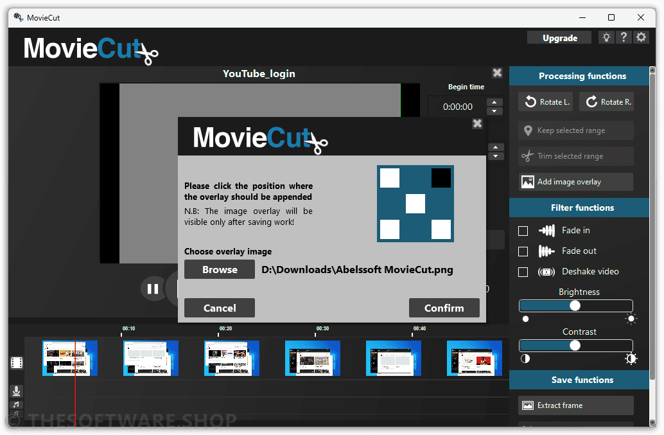664x435 pixels.
Task: Increase Begin time with the up arrow
Action: pyautogui.click(x=494, y=102)
